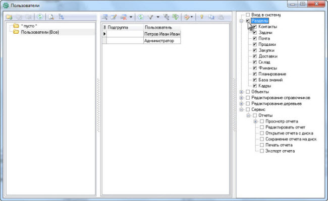Click the add new folder icon in the left toolbar

click(9, 17)
